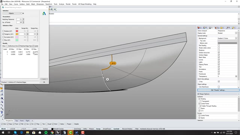Screen dimensions: 240x135
Task: Open Windows Start menu
Action: coord(3,132)
